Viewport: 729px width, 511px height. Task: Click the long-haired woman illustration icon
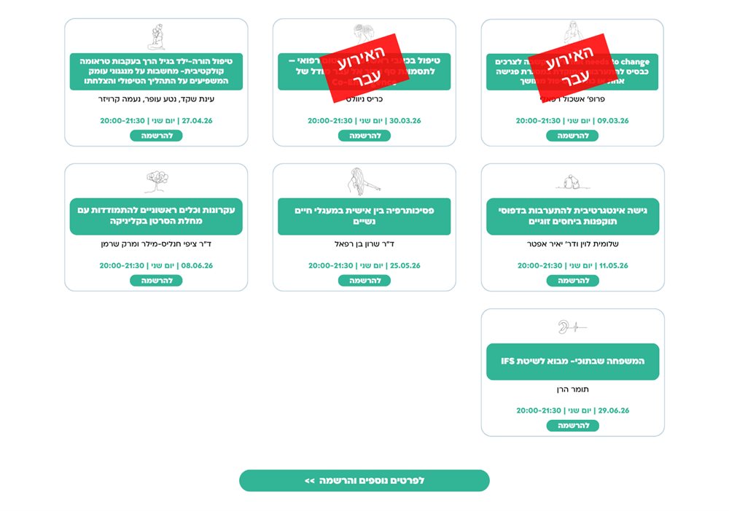(x=364, y=181)
